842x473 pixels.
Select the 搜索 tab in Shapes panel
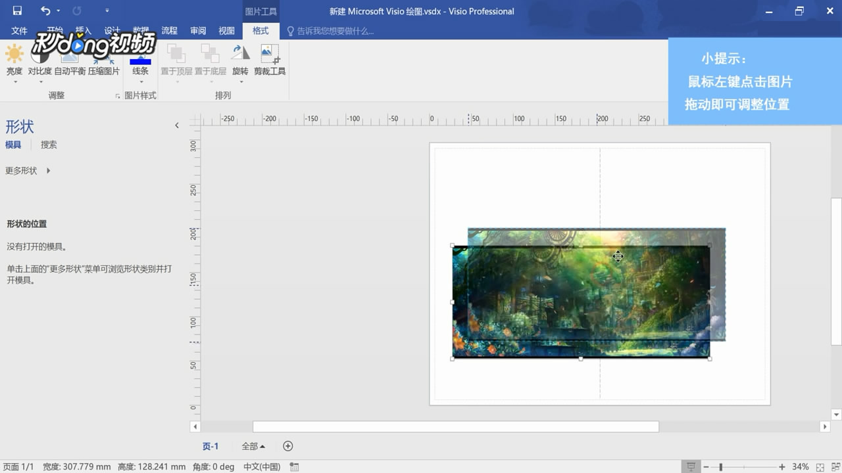tap(49, 145)
